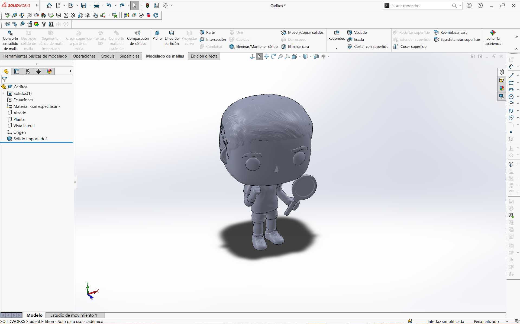The height and width of the screenshot is (324, 520).
Task: Open the search options dropdown
Action: pyautogui.click(x=460, y=5)
